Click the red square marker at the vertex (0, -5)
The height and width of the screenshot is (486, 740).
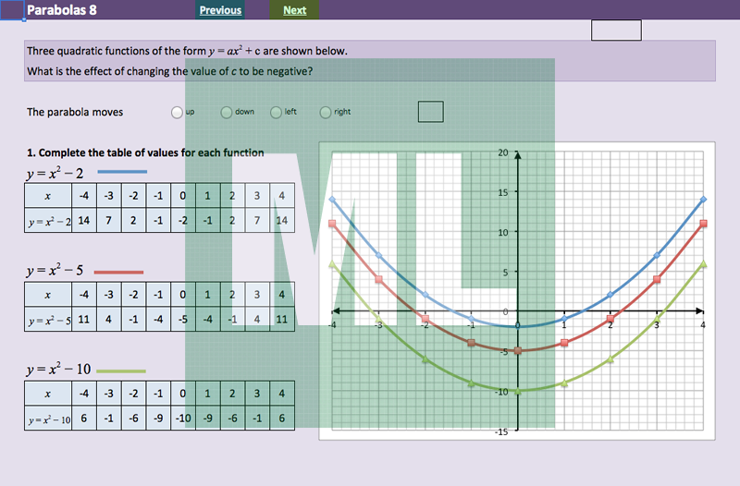518,351
